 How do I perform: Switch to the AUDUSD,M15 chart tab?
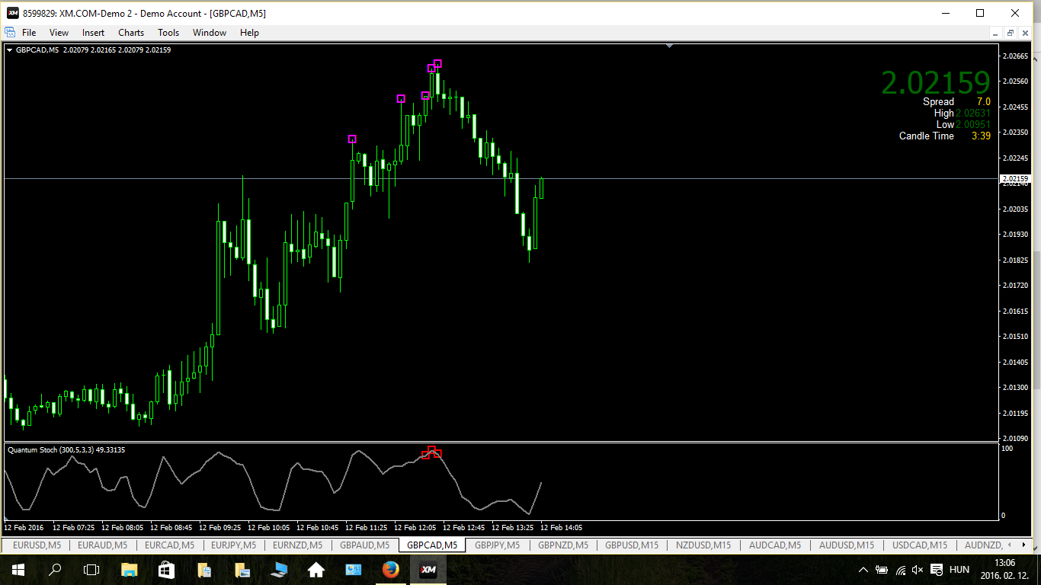click(x=846, y=545)
